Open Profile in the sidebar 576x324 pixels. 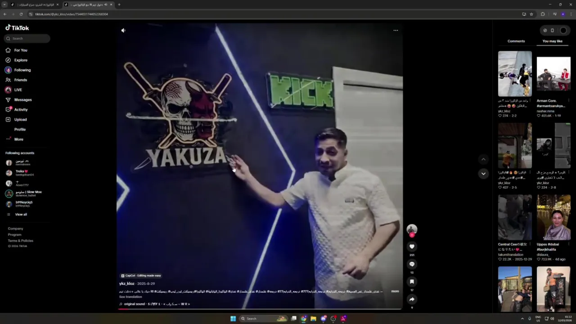click(20, 129)
